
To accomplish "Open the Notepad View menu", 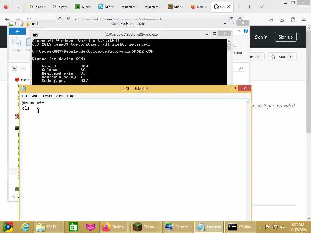I will click(x=59, y=96).
